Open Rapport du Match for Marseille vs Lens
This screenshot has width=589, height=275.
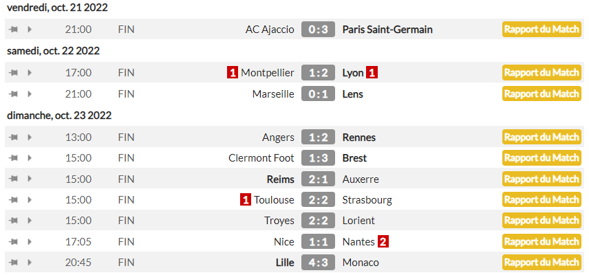[542, 94]
